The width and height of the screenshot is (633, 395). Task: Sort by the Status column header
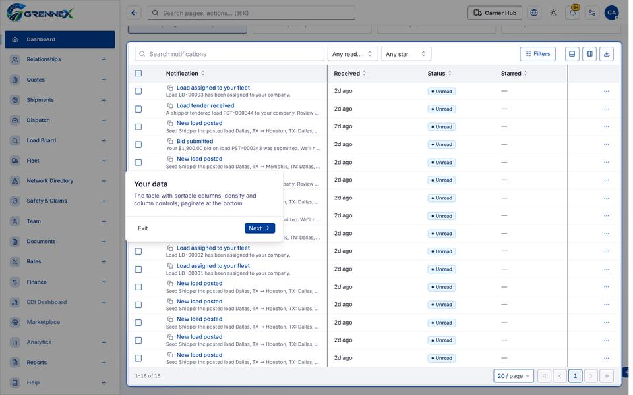tap(440, 73)
